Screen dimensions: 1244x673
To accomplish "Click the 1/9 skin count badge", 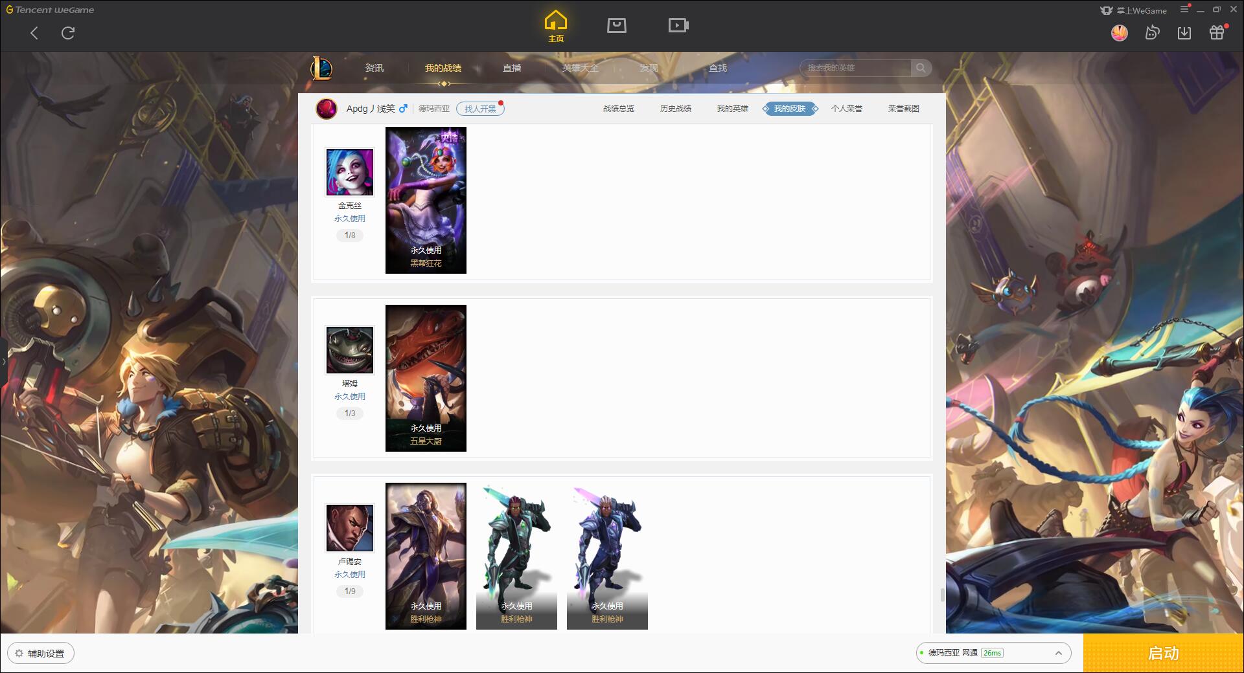I will pos(350,591).
